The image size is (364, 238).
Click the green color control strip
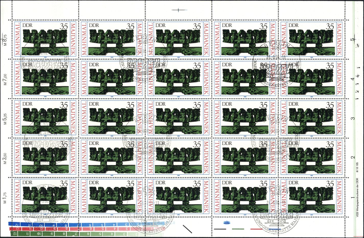[87, 233]
